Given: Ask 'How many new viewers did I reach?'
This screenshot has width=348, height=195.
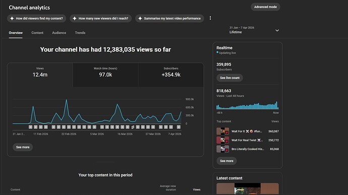Looking at the screenshot, I should 101,19.
